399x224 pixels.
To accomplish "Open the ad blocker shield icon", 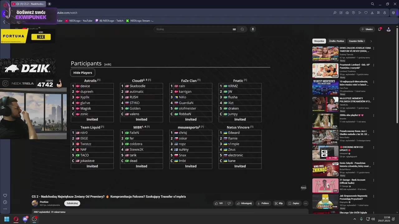I will pos(353,13).
